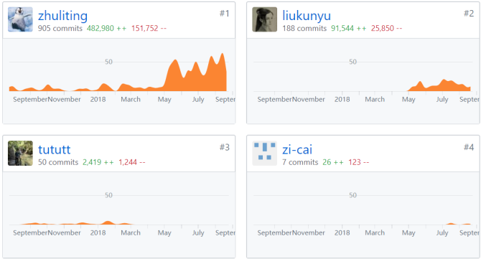The height and width of the screenshot is (259, 481).
Task: Open zhuliting's penguin avatar
Action: pyautogui.click(x=20, y=19)
